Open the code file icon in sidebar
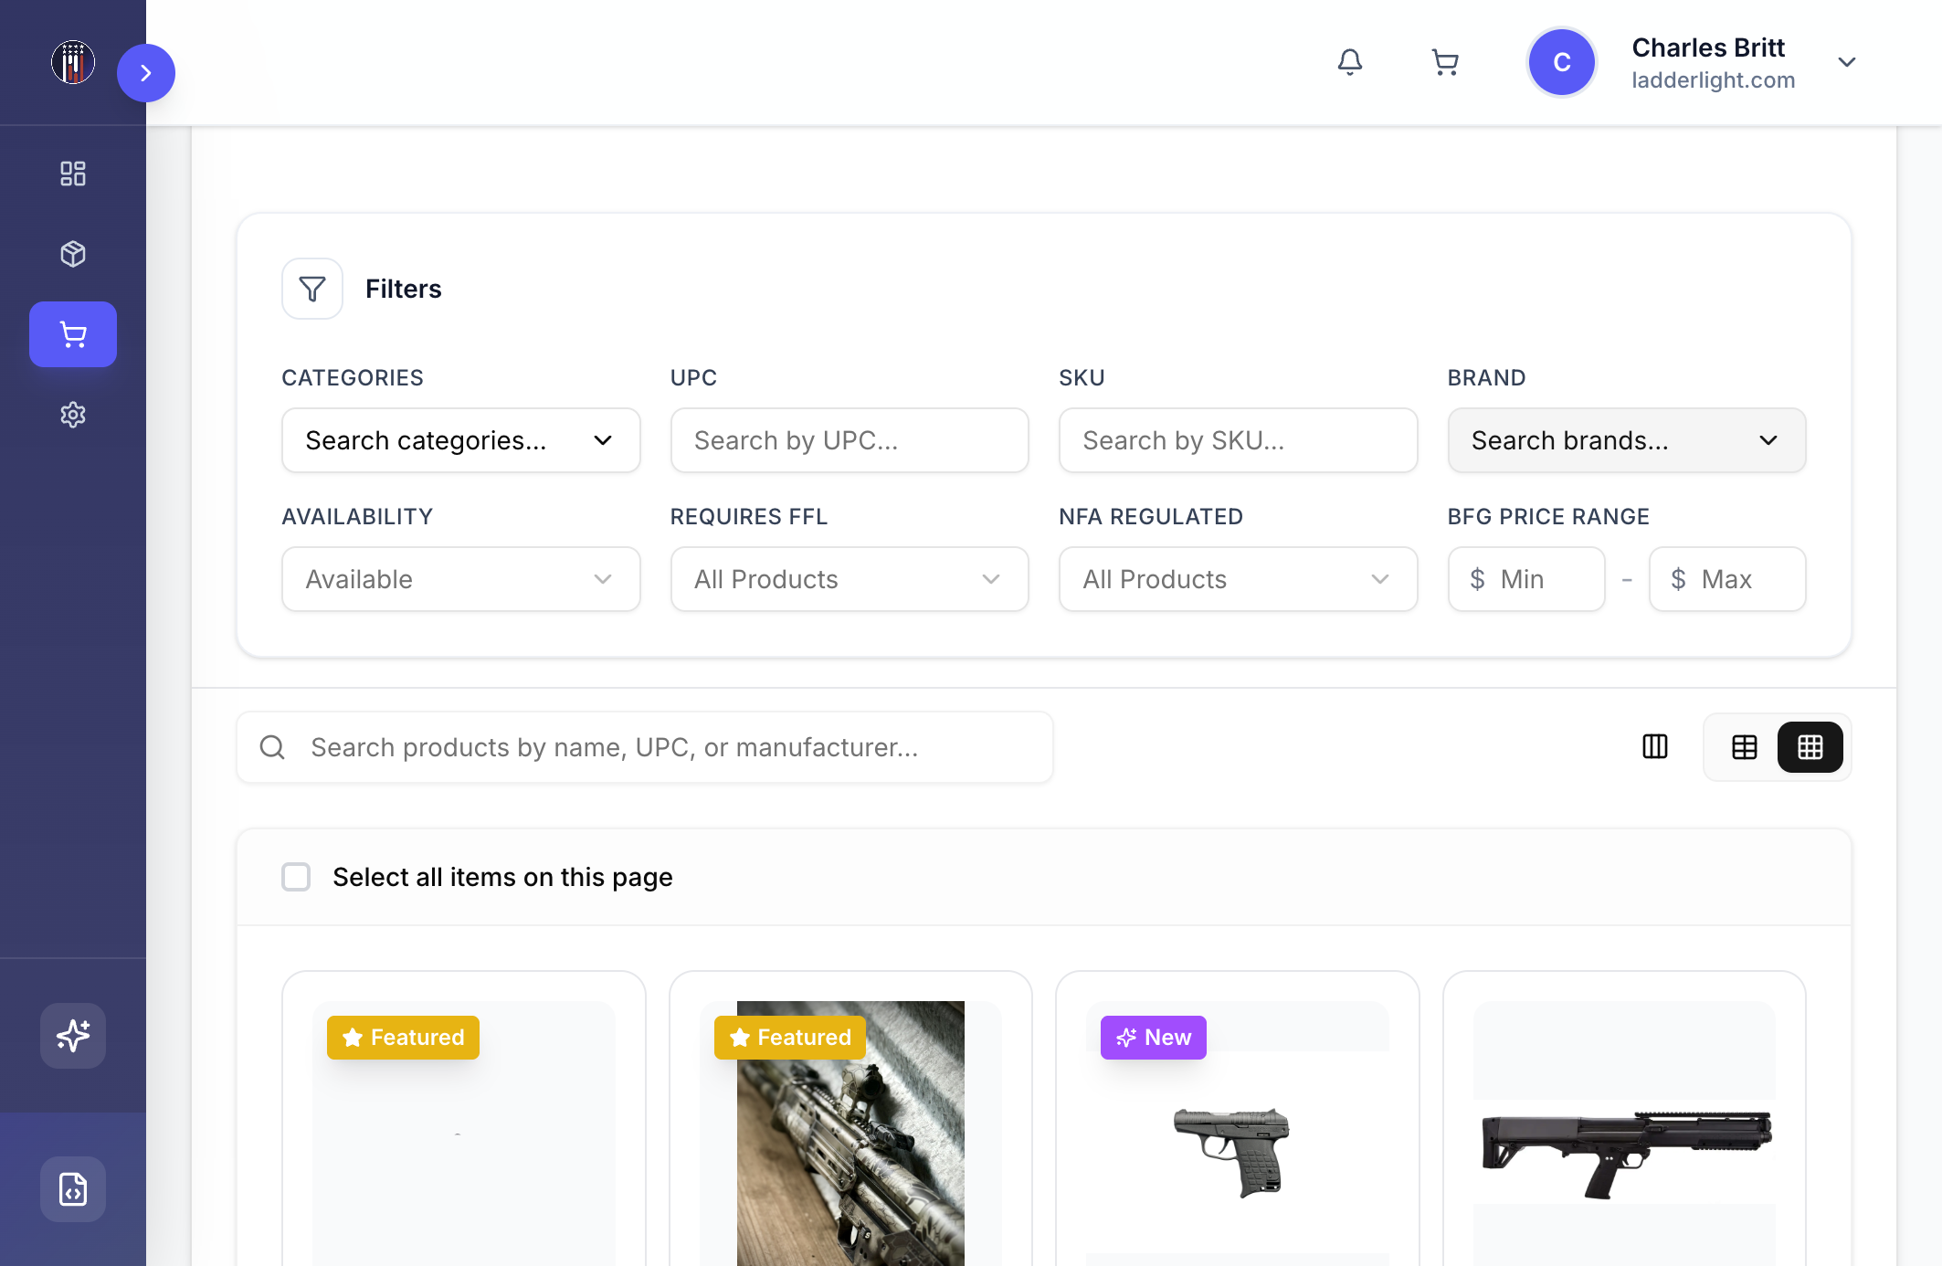1942x1266 pixels. coord(73,1189)
